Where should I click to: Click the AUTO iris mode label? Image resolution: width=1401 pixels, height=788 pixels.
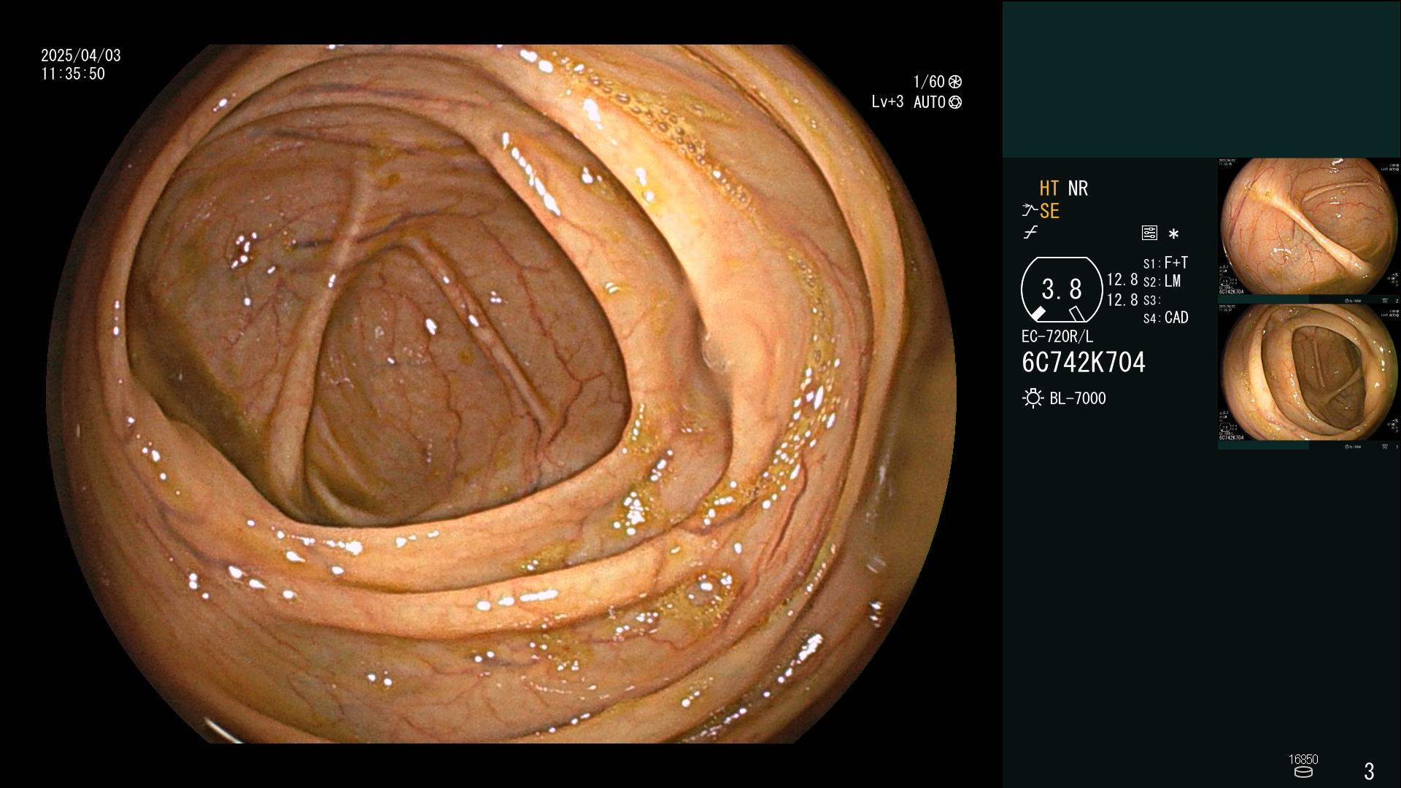[x=930, y=102]
